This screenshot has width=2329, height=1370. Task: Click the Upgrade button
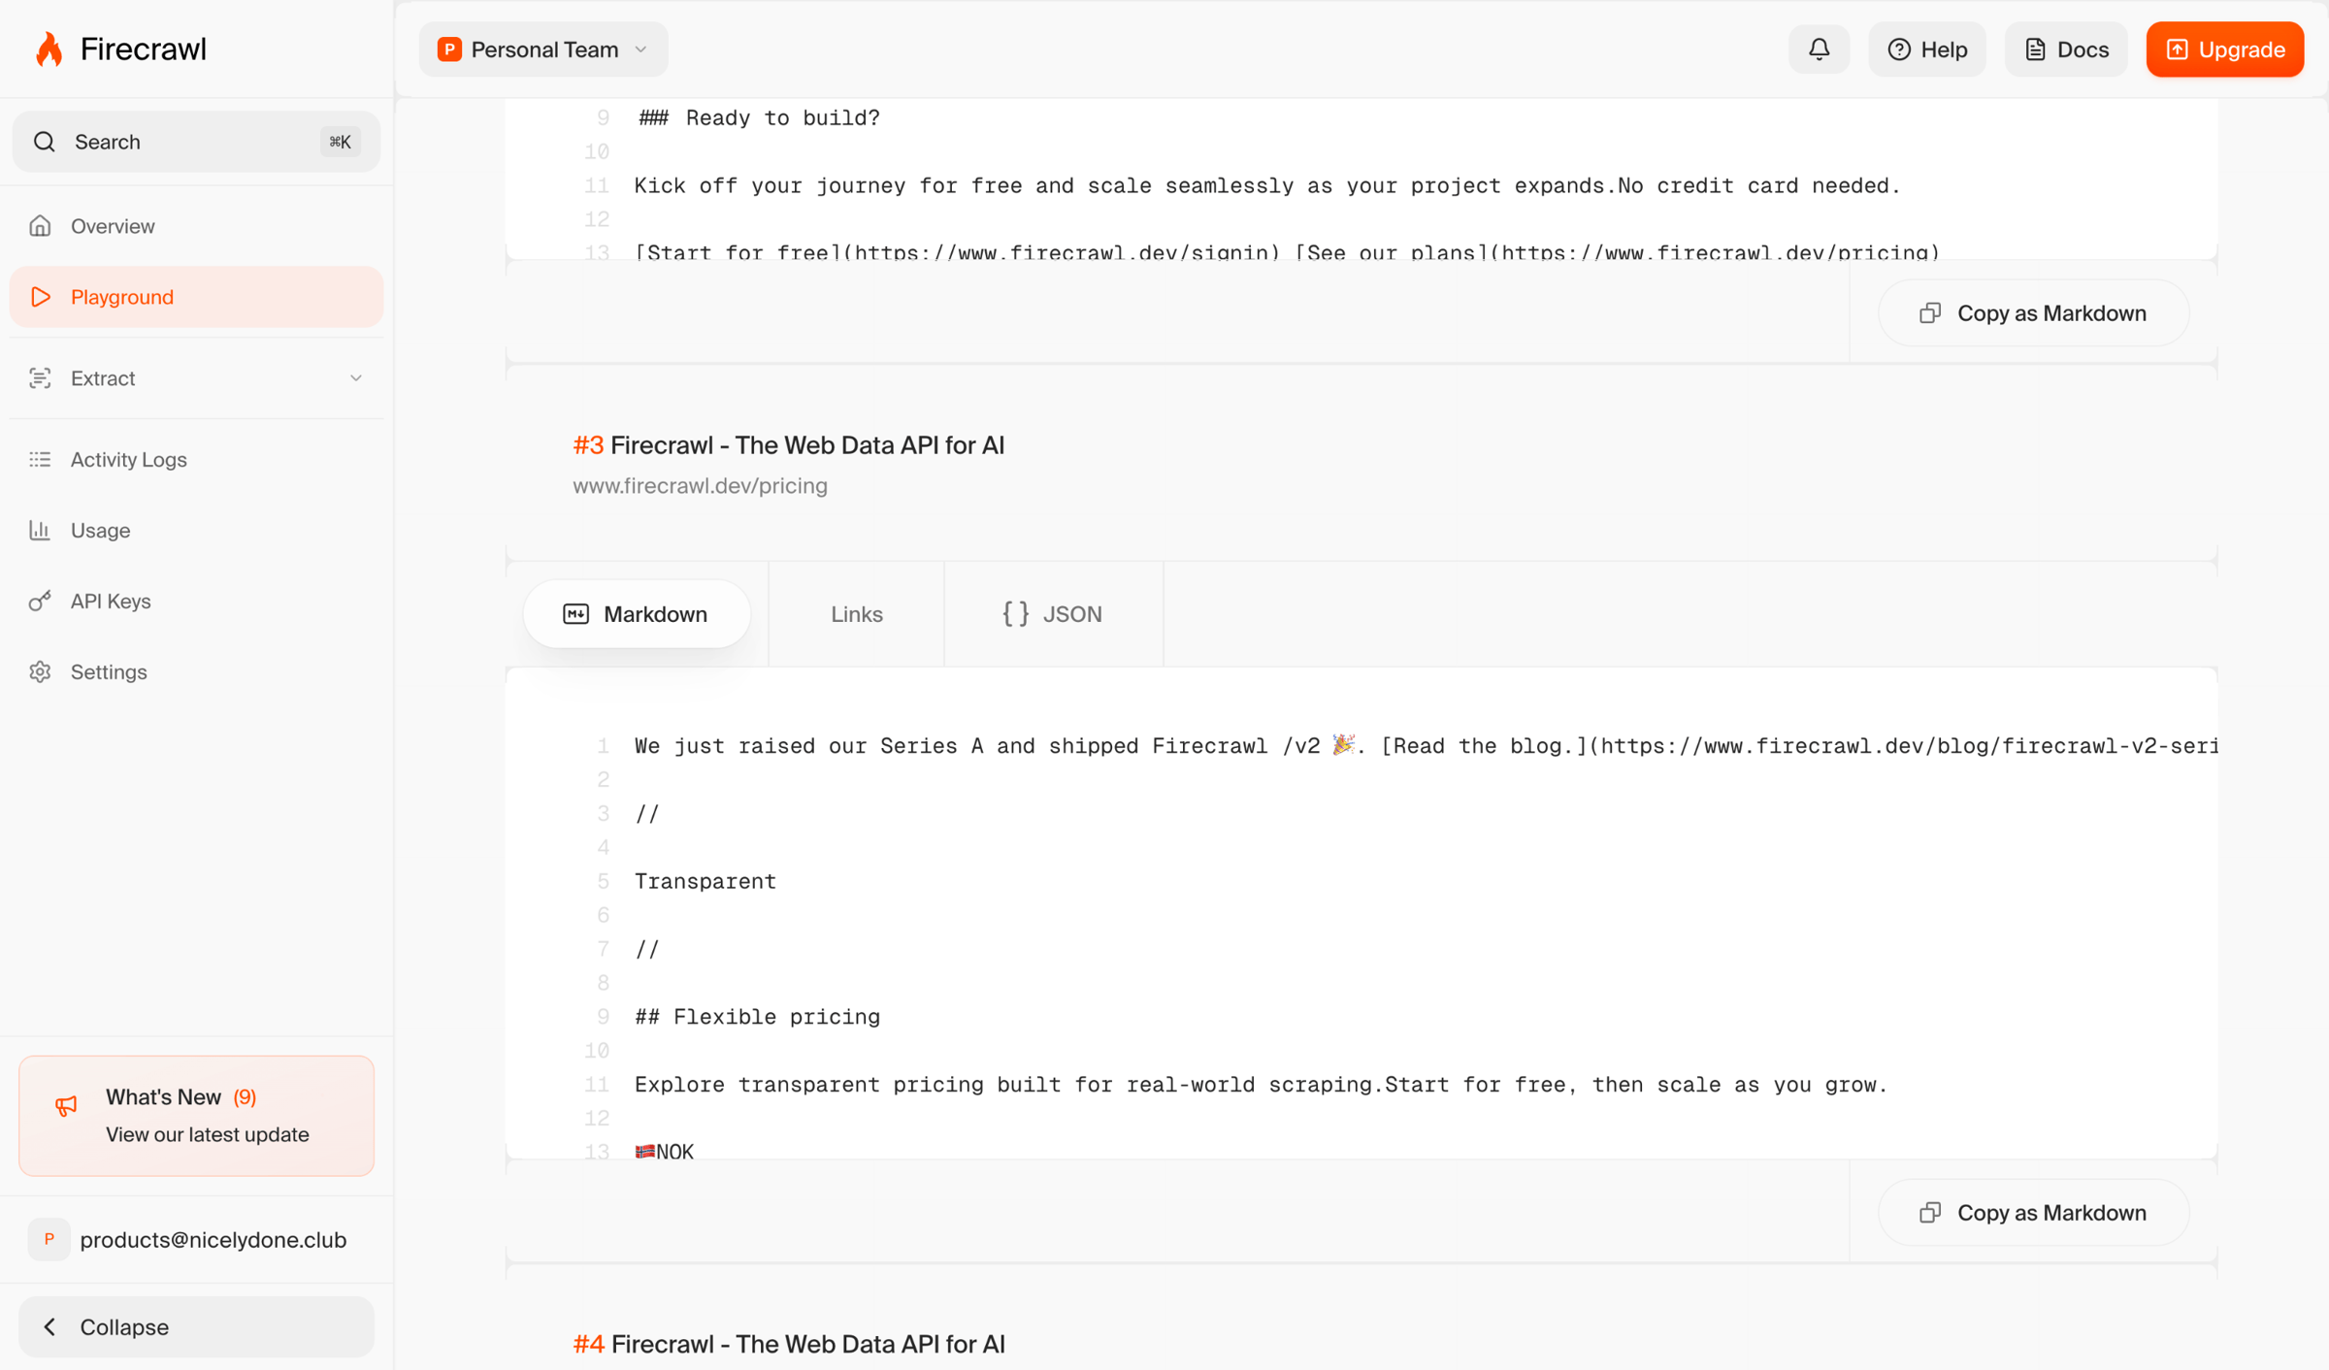[x=2224, y=49]
